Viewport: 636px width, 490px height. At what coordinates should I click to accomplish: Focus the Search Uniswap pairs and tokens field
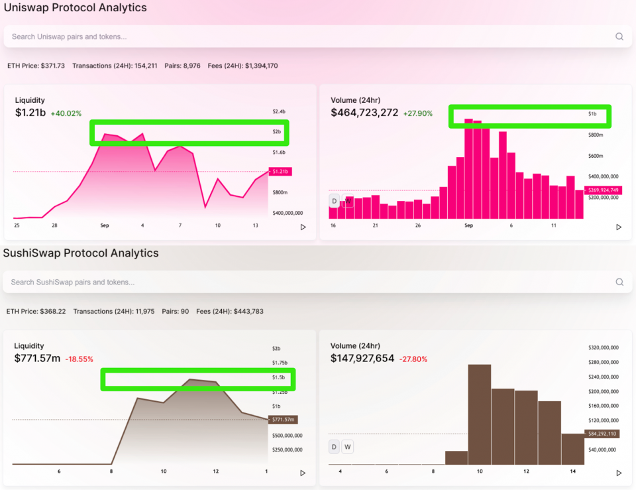[317, 36]
